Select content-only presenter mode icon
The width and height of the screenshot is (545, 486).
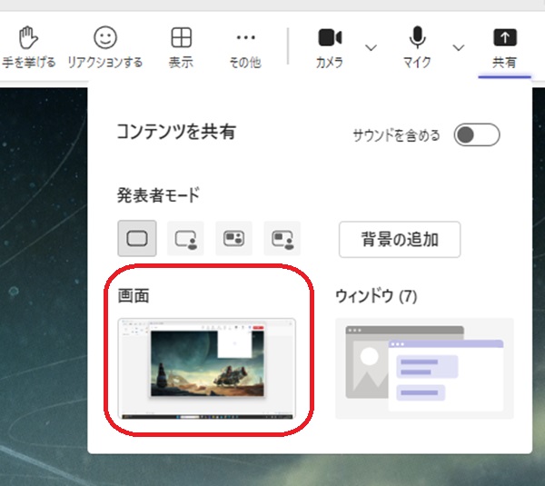136,239
